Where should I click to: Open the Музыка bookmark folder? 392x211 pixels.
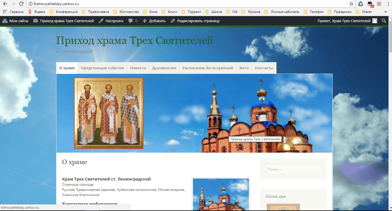(x=251, y=12)
